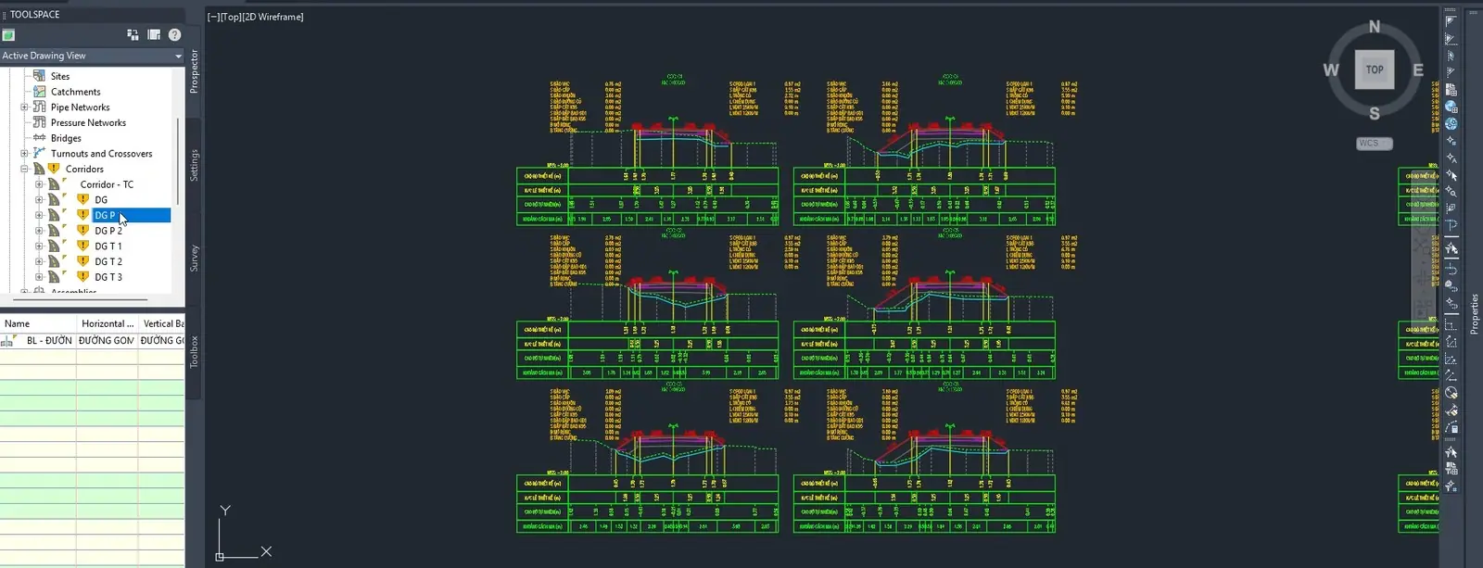1483x568 pixels.
Task: Expand the Pipe Networks tree node
Action: pos(25,107)
